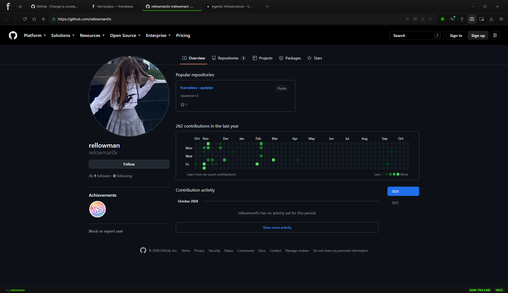The image size is (508, 293).
Task: Click the bookmark page icon
Action: pyautogui.click(x=423, y=19)
